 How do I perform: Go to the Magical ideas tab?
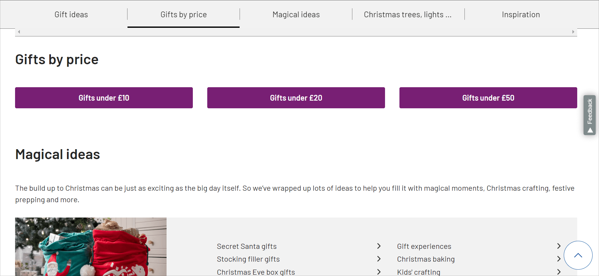296,15
